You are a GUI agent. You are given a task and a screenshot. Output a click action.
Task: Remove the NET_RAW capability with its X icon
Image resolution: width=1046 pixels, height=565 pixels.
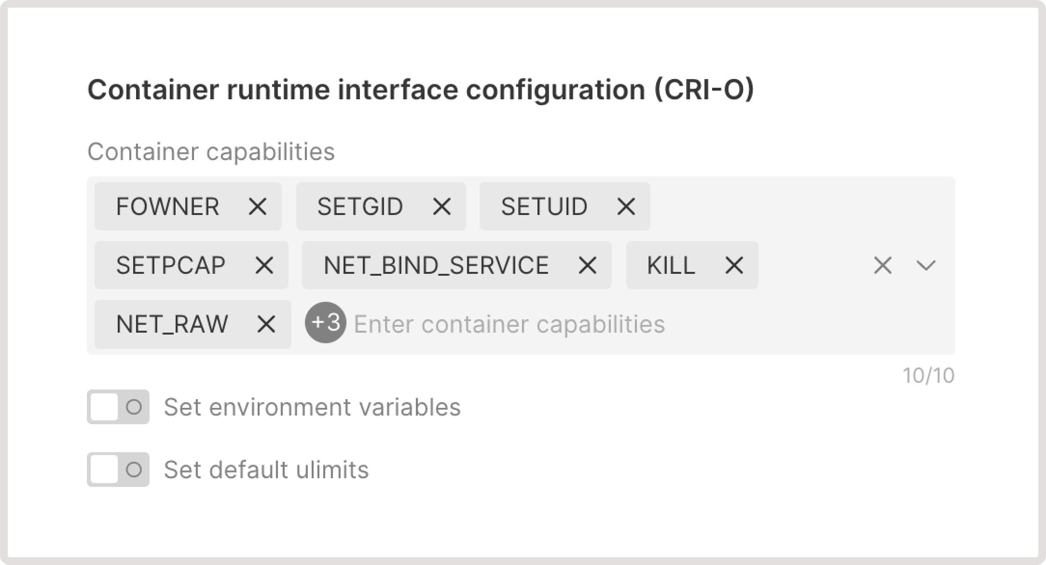[x=267, y=324]
